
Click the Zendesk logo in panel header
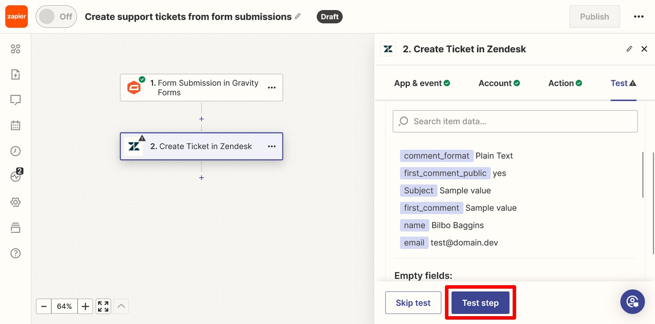pyautogui.click(x=388, y=49)
